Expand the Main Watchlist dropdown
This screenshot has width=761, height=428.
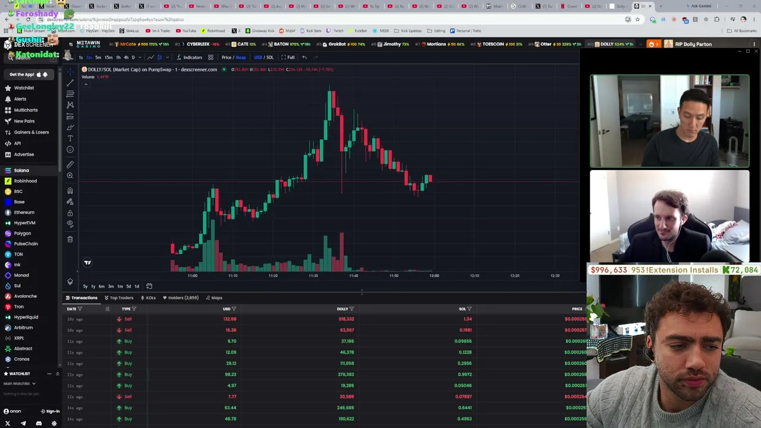(20, 383)
